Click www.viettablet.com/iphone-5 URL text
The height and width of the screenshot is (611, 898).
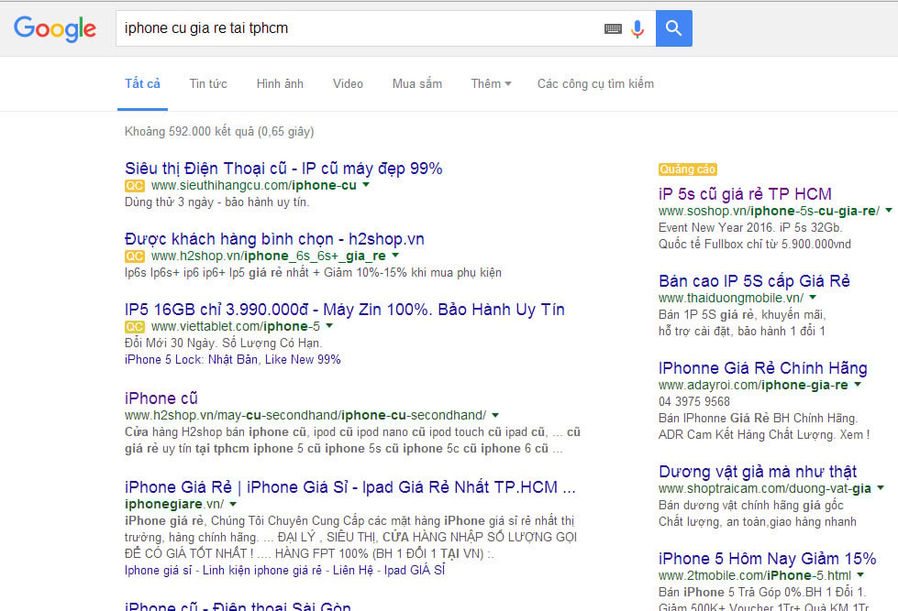point(236,327)
